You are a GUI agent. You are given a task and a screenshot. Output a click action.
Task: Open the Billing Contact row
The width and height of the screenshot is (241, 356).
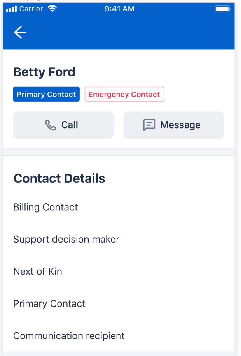coord(119,207)
